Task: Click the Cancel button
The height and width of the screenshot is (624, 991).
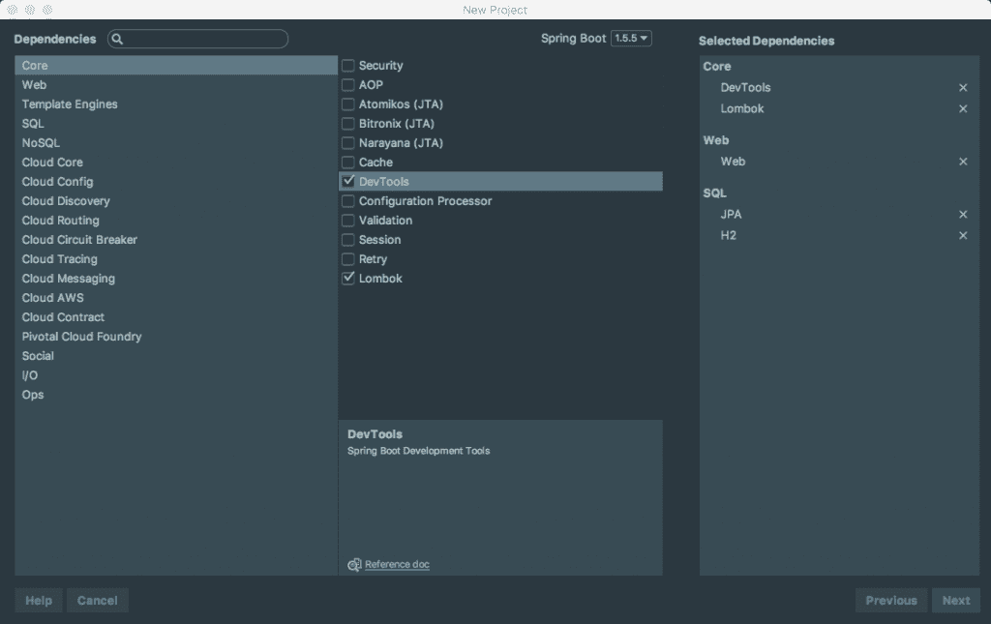Action: click(97, 600)
